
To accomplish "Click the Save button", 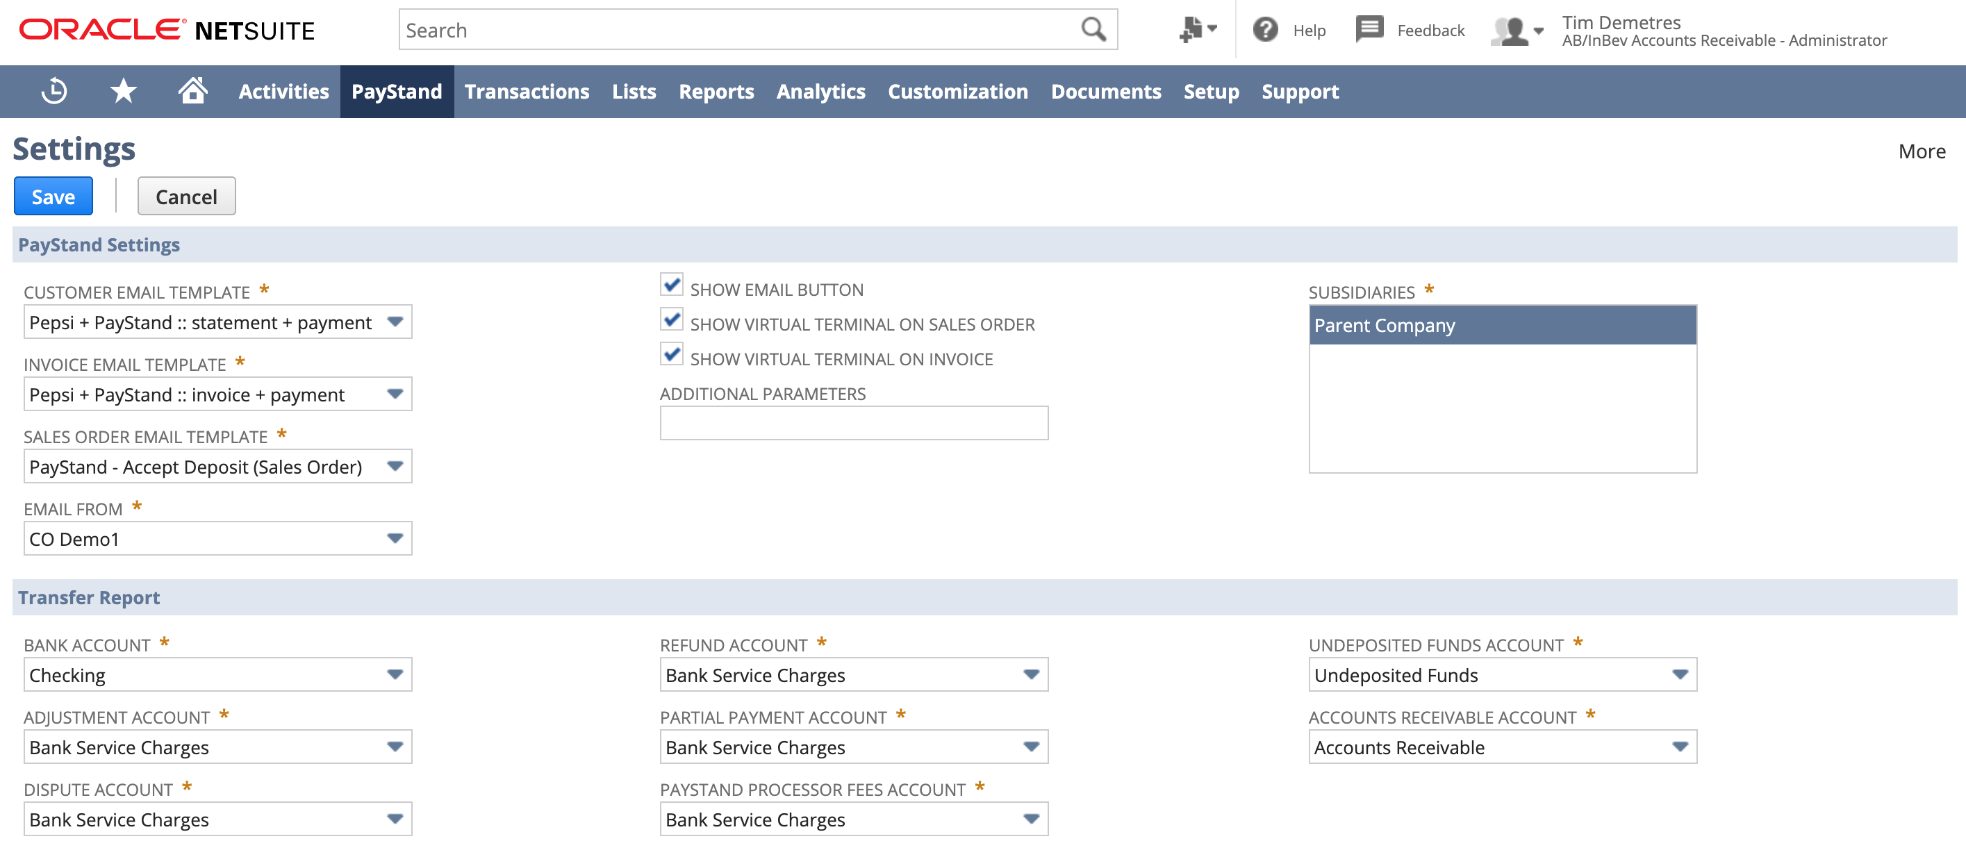I will (53, 196).
